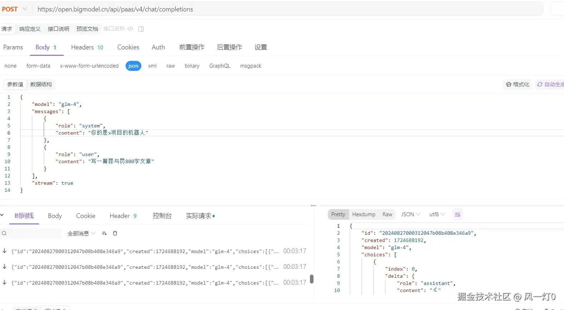Open the Cookies request tab
The width and height of the screenshot is (564, 310).
click(128, 47)
